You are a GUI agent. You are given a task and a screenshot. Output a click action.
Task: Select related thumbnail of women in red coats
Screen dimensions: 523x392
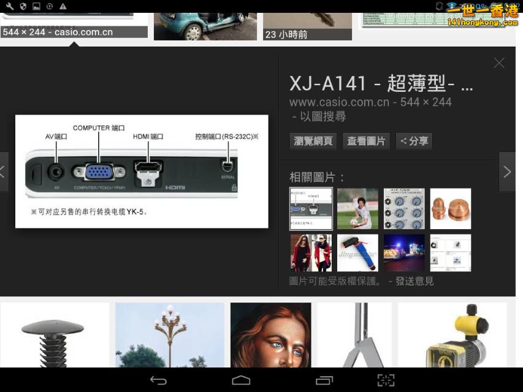[x=311, y=253]
